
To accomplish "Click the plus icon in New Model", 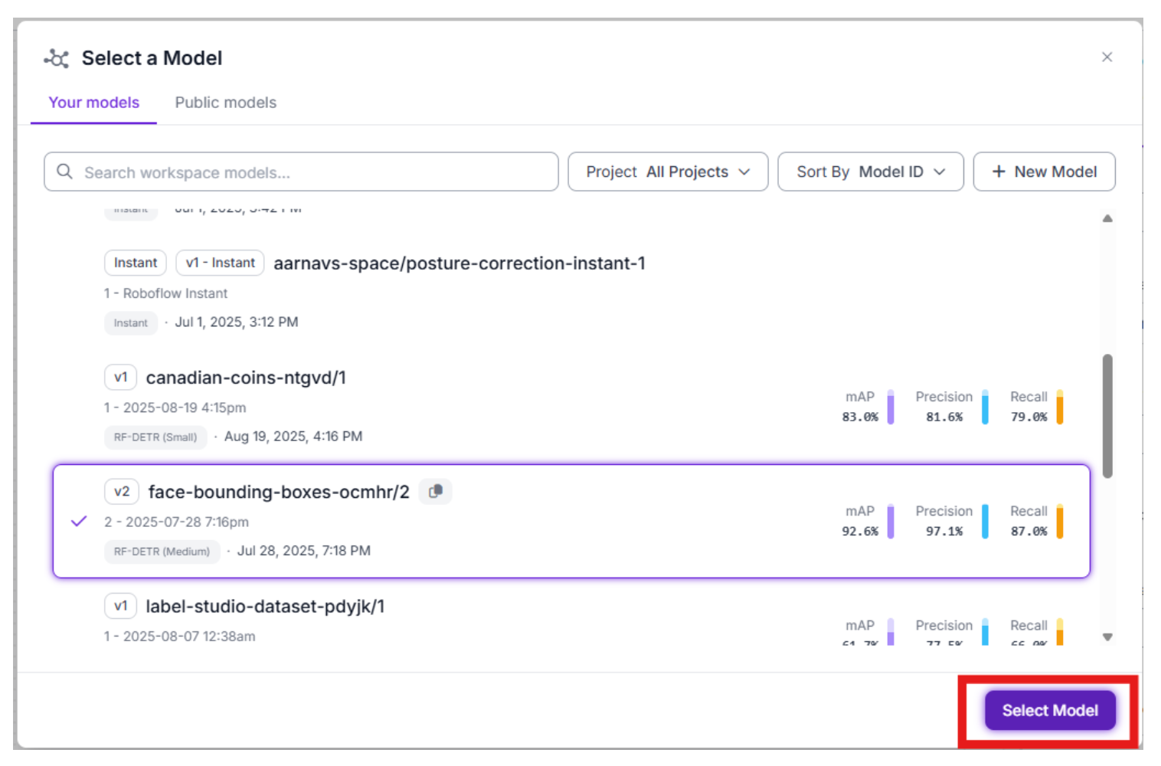I will point(999,172).
